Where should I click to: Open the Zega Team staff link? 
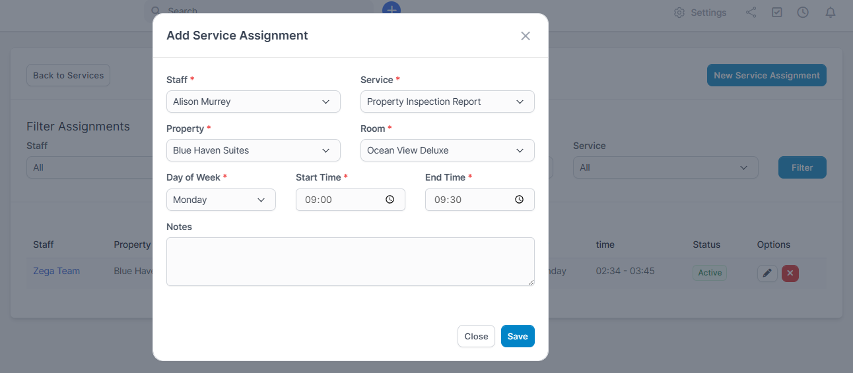(x=56, y=271)
